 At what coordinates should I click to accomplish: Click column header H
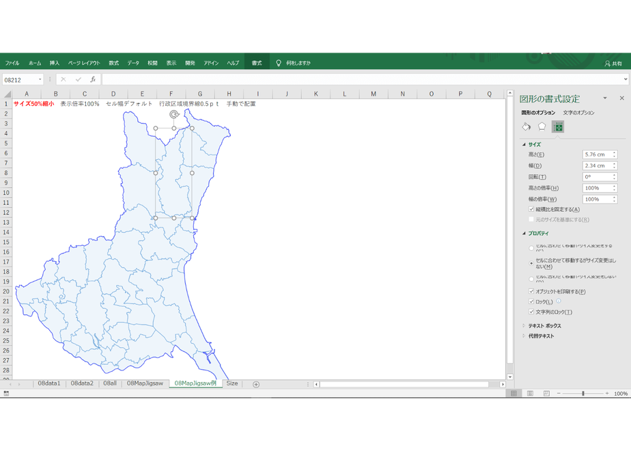coord(229,94)
